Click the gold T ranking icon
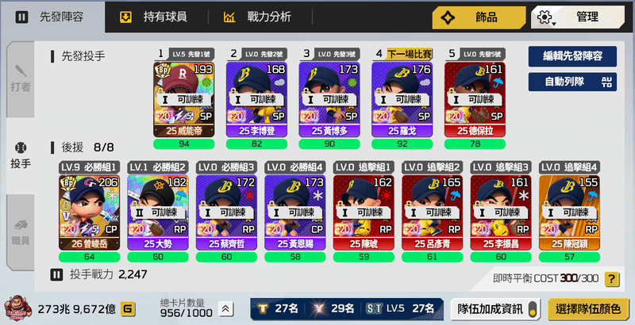The width and height of the screenshot is (635, 325). coord(264,309)
